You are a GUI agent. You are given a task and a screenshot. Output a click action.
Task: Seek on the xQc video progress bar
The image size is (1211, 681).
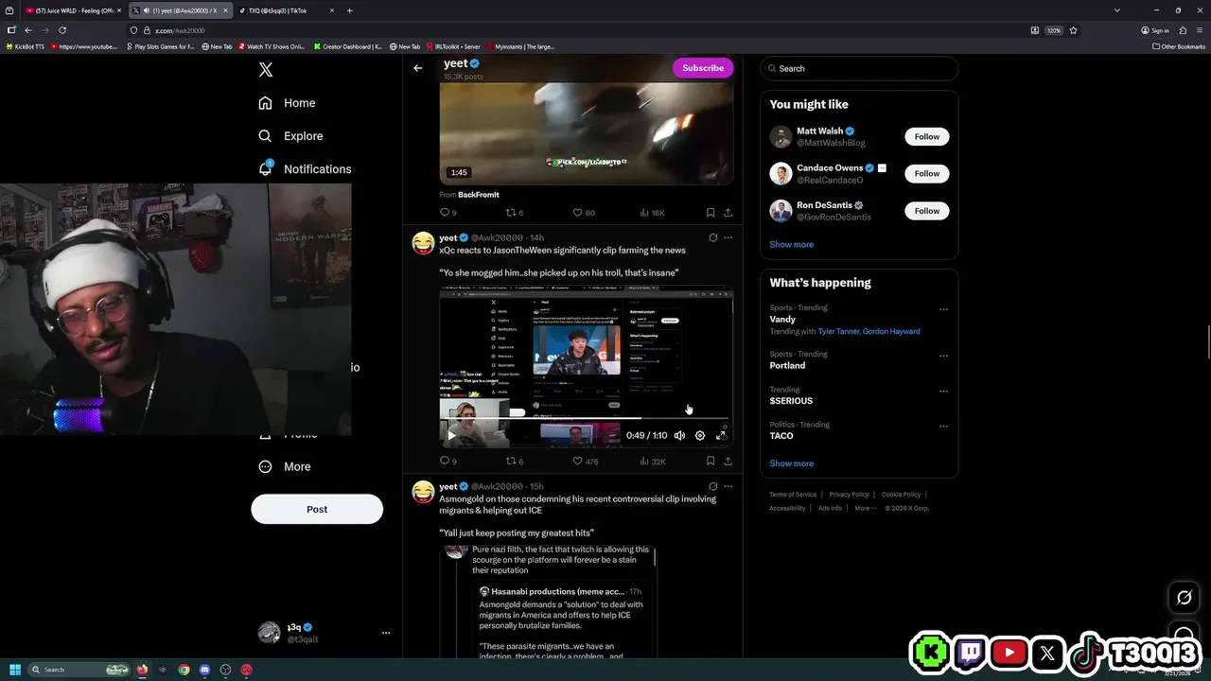point(587,418)
